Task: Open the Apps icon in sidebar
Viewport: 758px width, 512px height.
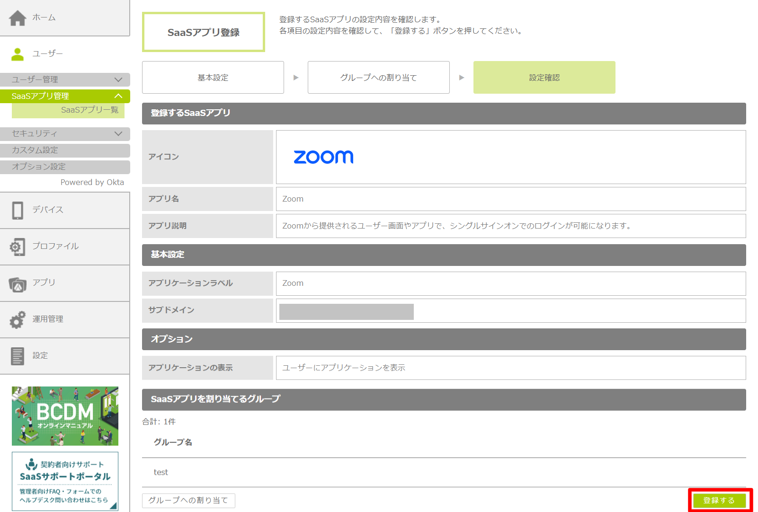Action: tap(18, 284)
